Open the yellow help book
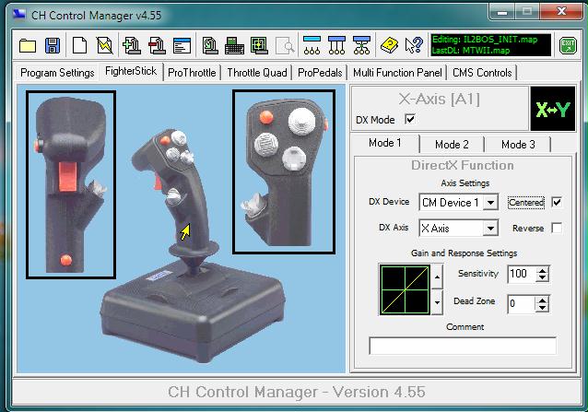 coord(389,46)
